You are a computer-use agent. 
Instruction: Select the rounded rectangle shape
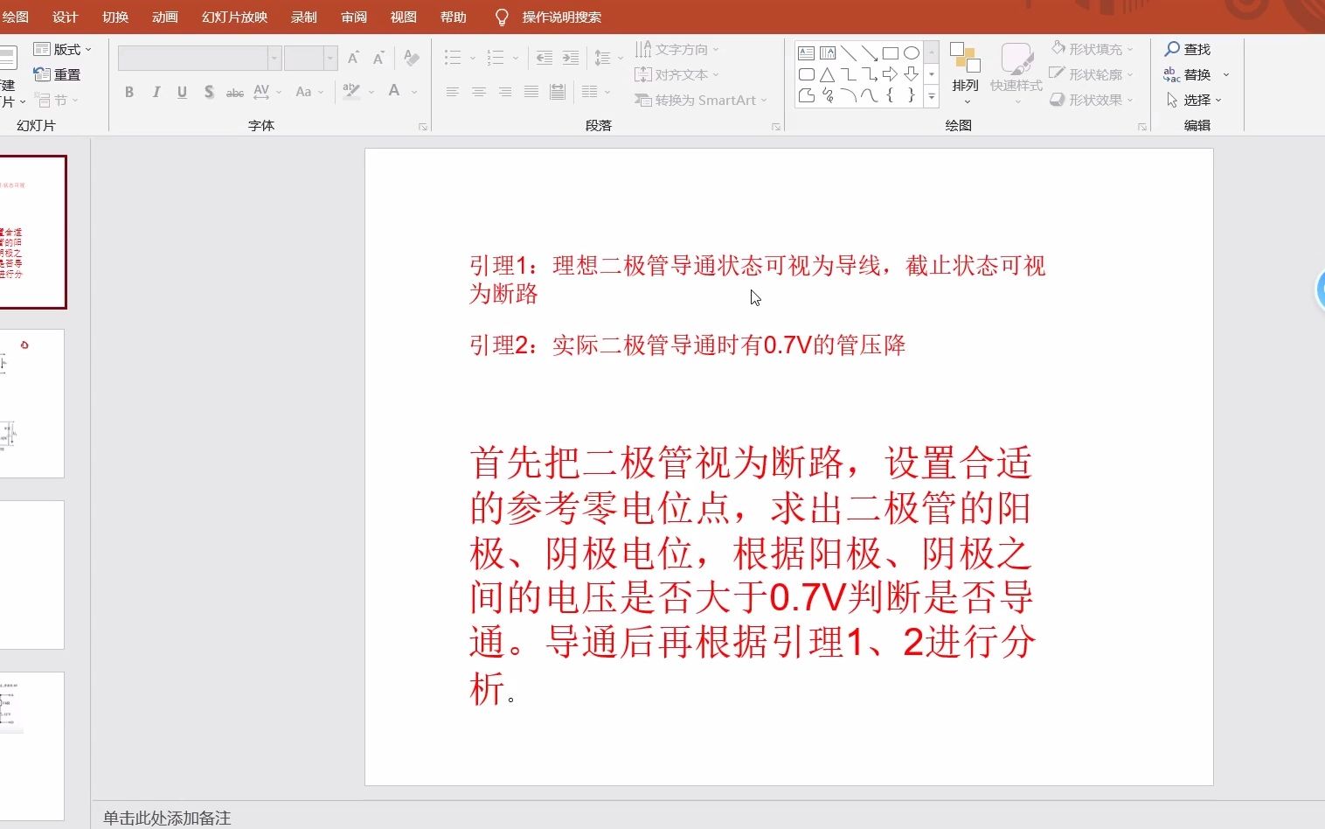(807, 74)
